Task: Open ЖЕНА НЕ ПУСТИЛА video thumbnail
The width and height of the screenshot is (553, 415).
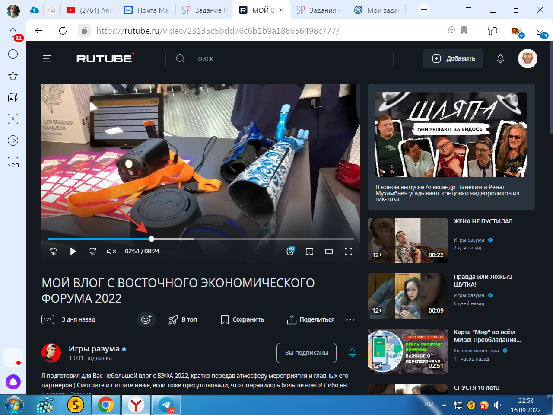Action: pyautogui.click(x=408, y=240)
